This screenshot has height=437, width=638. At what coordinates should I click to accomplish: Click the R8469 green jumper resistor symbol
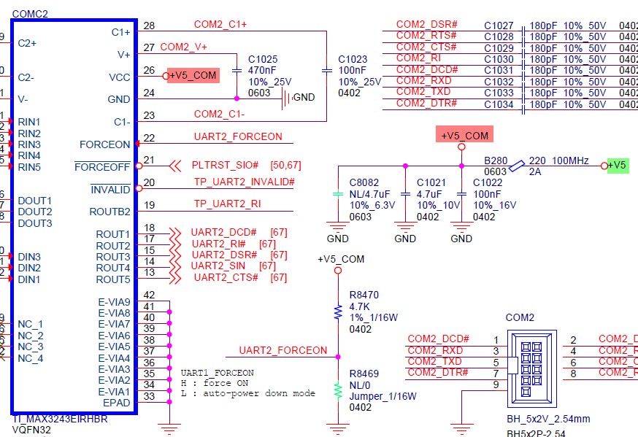338,390
